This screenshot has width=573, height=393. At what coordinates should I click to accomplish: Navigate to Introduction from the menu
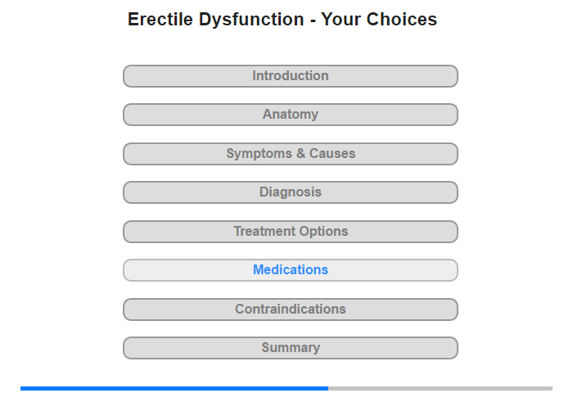point(290,76)
